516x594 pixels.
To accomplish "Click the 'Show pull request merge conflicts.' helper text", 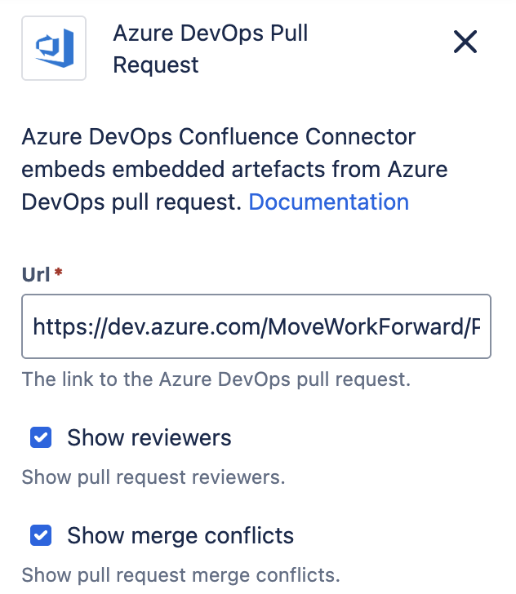I will tap(180, 575).
